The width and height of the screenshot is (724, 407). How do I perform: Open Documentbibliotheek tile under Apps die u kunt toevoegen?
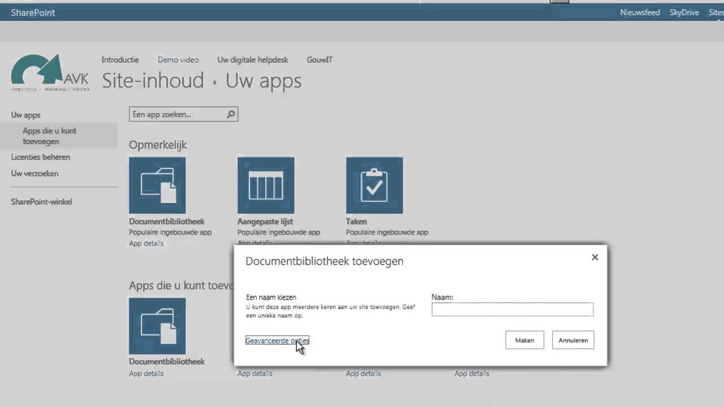click(x=157, y=326)
